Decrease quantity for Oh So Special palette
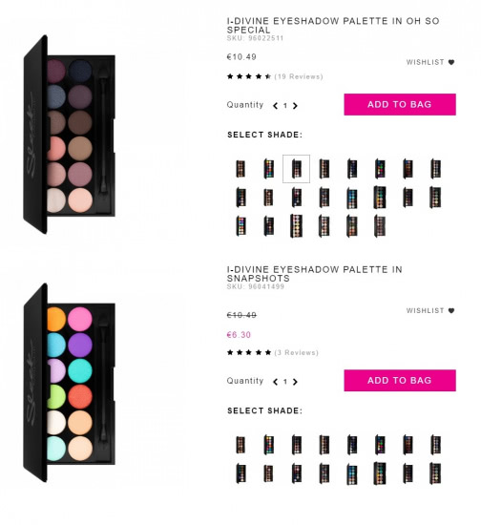Screen dimensions: 481x525 275,106
